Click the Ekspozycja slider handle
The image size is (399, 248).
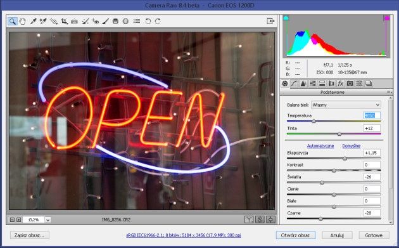tap(345, 159)
